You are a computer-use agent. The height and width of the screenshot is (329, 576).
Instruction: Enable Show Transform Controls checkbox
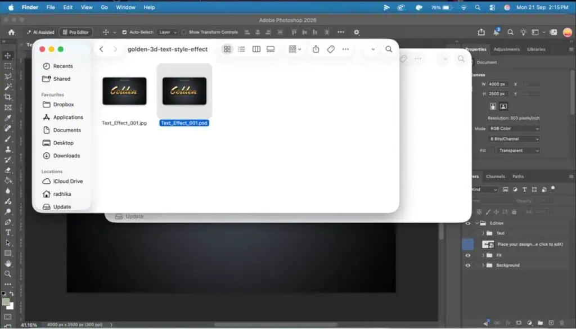tap(184, 32)
